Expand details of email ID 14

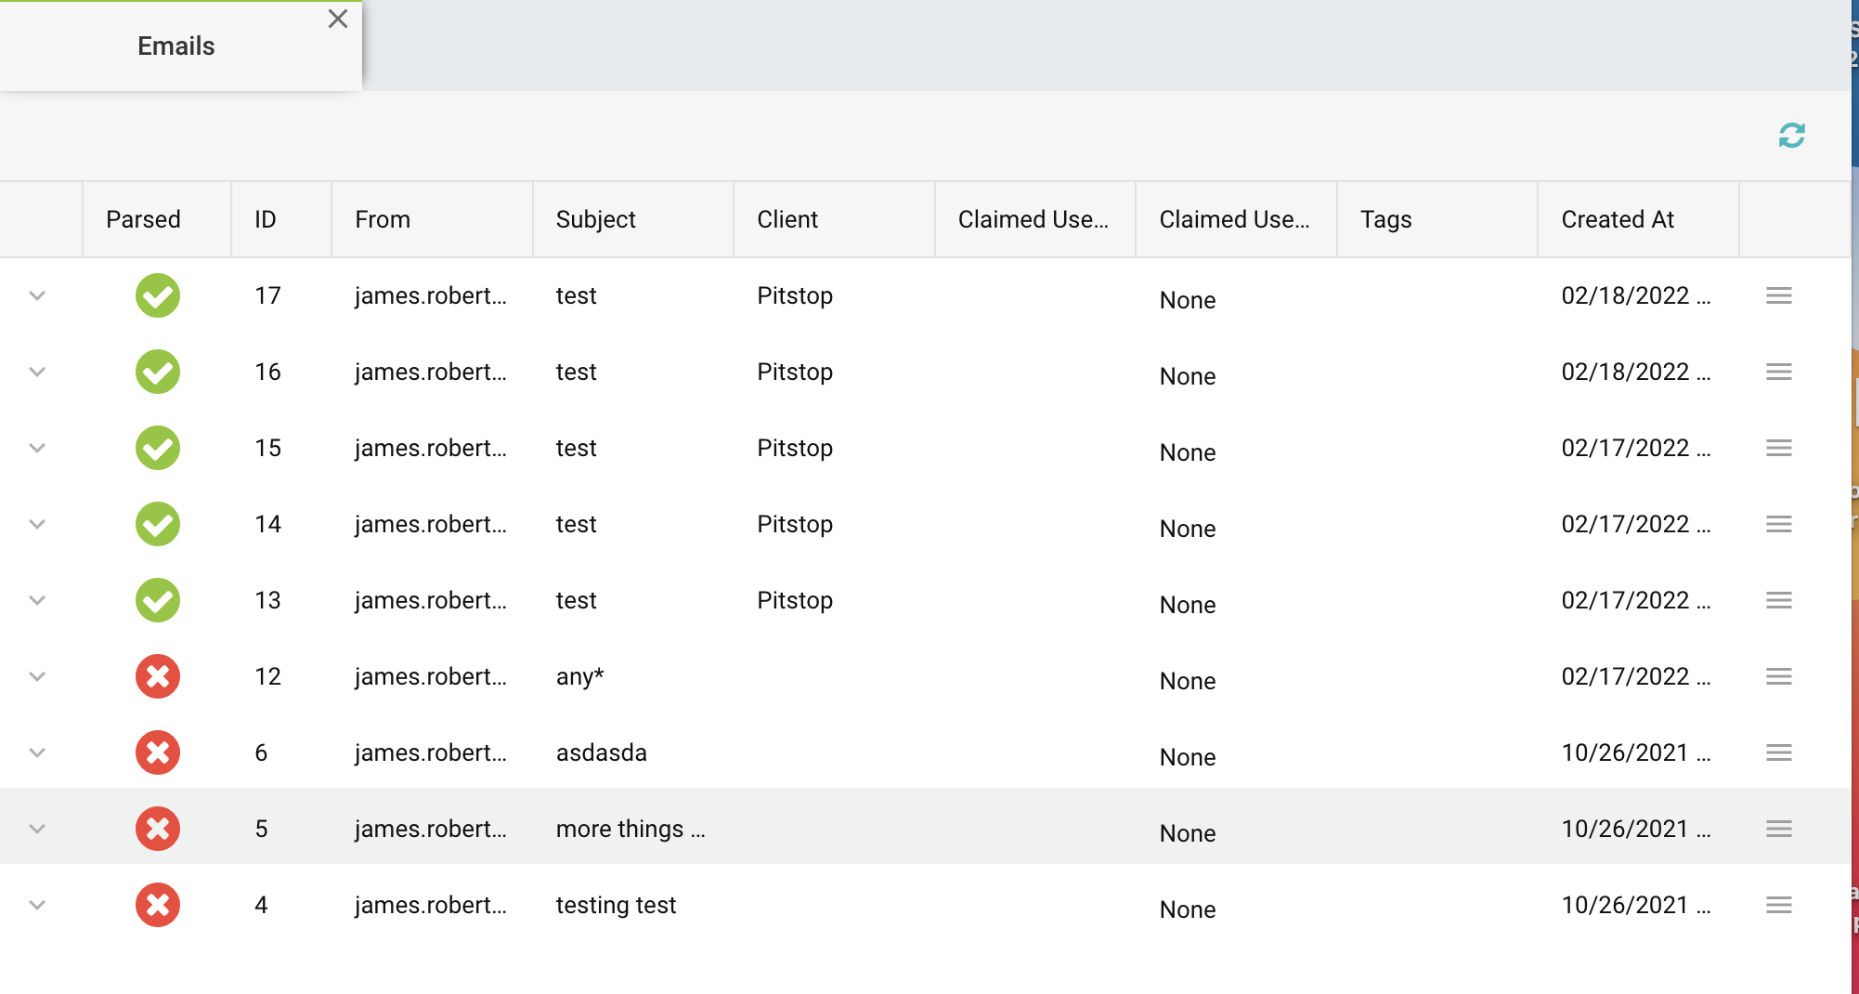click(37, 524)
